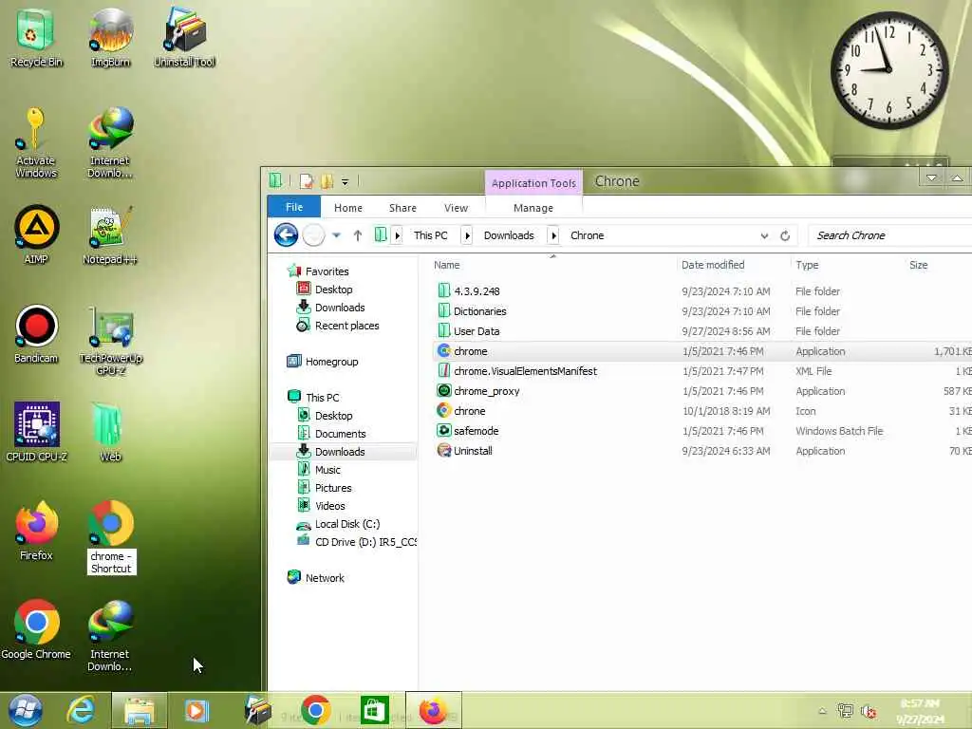972x729 pixels.
Task: Click the desktop analog clock gadget
Action: (x=888, y=70)
